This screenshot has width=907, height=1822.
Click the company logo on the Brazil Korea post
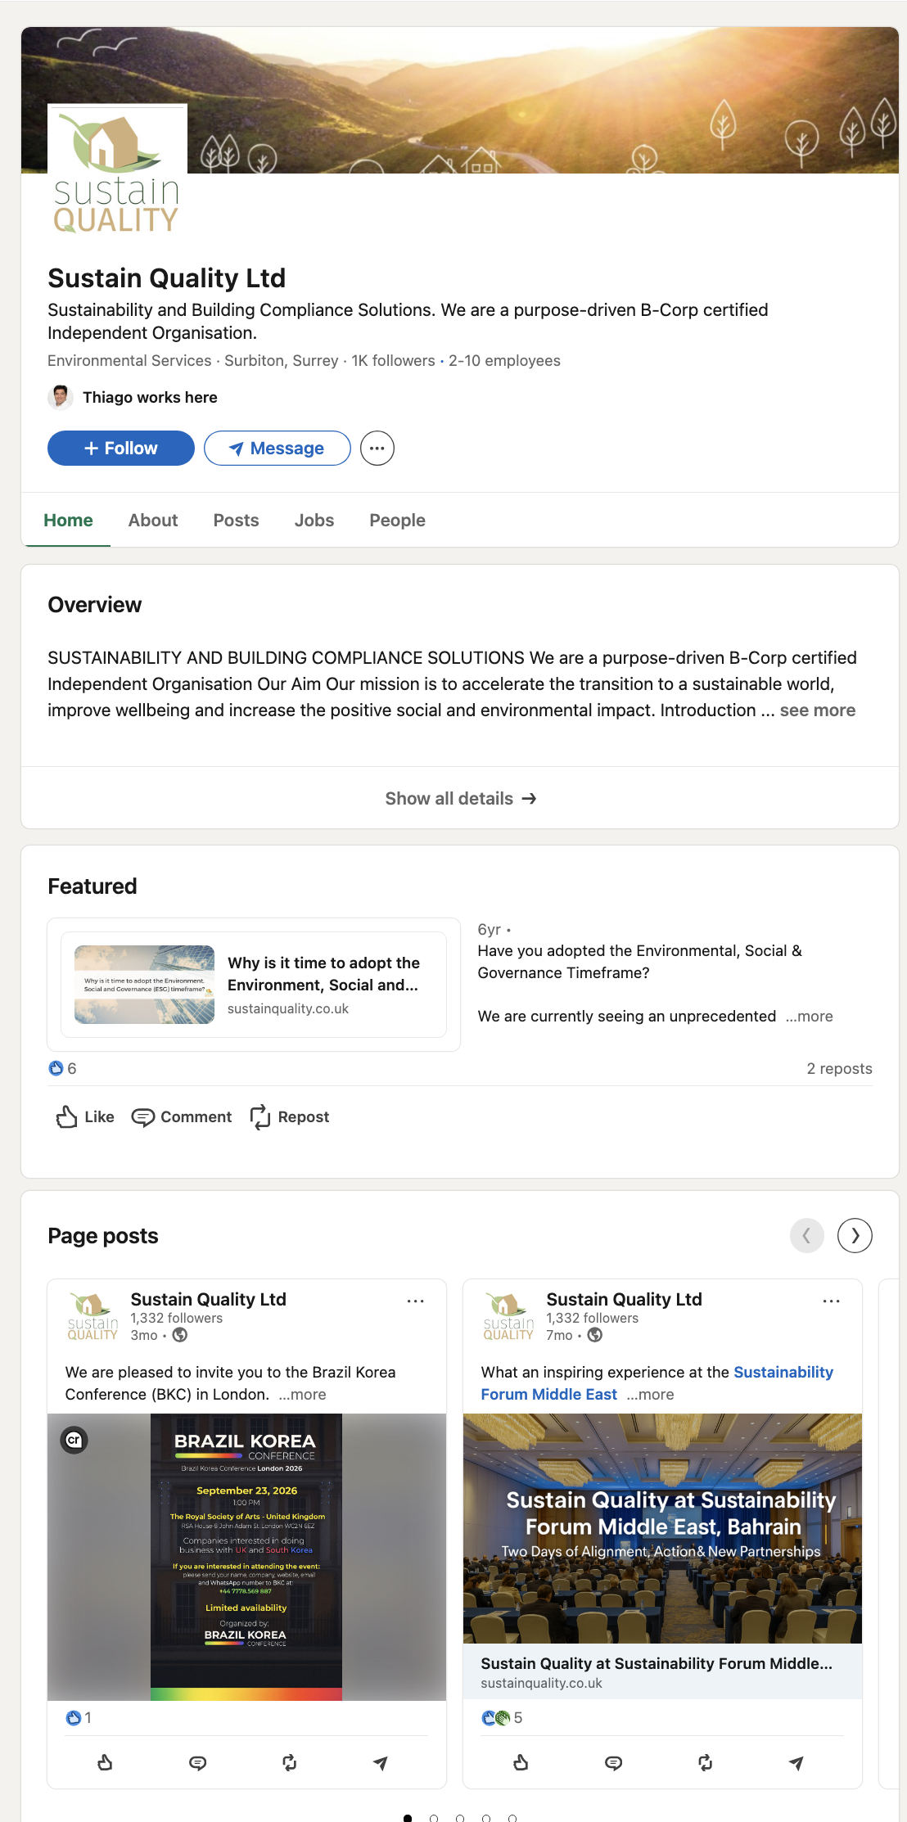93,1315
